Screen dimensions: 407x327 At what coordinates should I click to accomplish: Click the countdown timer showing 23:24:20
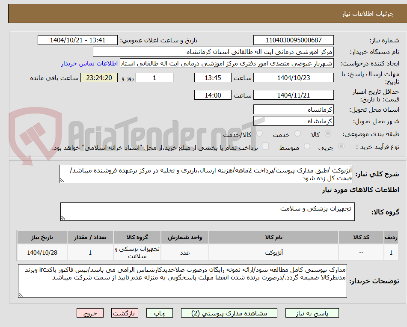(x=99, y=77)
